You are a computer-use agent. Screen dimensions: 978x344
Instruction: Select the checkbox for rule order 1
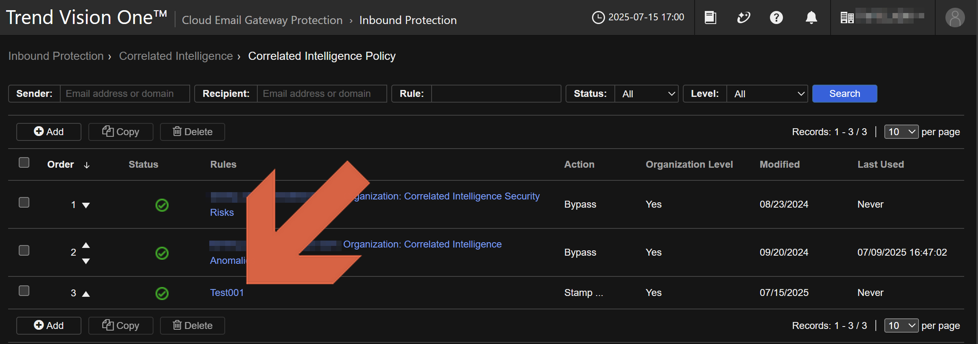(x=24, y=203)
